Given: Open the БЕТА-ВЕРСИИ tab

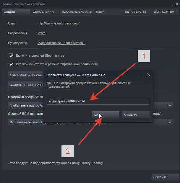Looking at the screenshot, I should [137, 12].
